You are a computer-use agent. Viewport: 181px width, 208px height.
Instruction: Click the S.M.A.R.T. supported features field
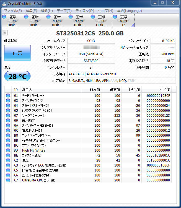point(121,80)
